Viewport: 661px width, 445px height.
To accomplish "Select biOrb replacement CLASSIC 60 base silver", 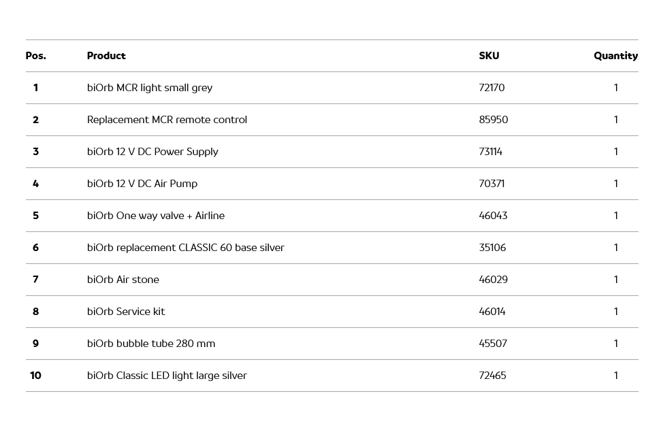I will (x=186, y=248).
